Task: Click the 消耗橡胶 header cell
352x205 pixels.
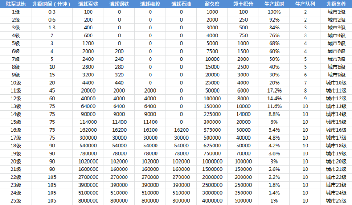Action: click(x=150, y=4)
